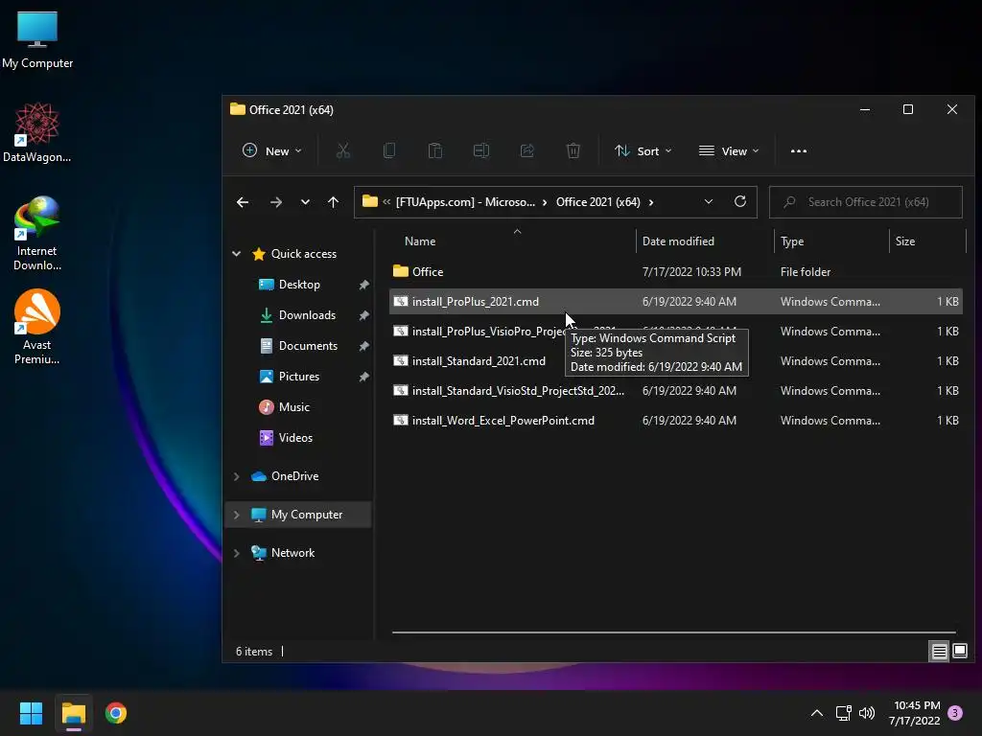982x736 pixels.
Task: Open My Computer desktop icon
Action: click(x=37, y=39)
